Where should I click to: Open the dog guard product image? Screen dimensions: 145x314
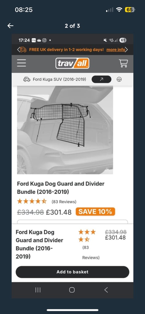tap(65, 130)
